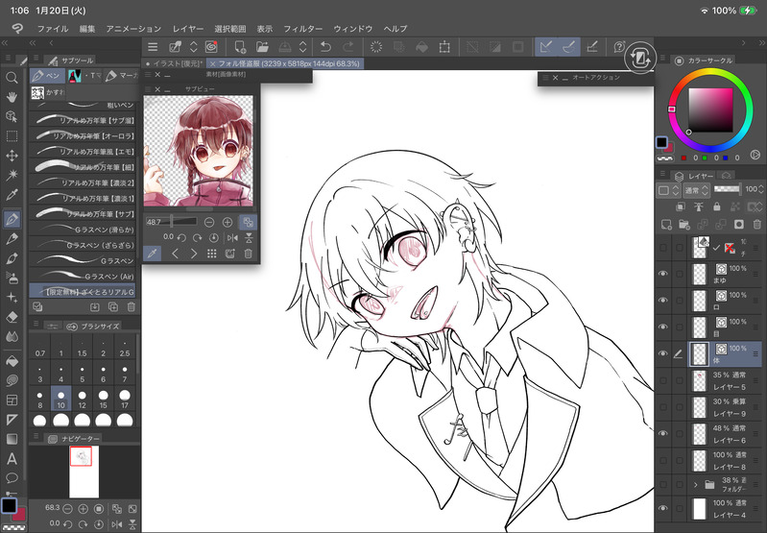This screenshot has height=533, width=767.
Task: Show レイヤー 5 via its visibility box
Action: tap(663, 380)
